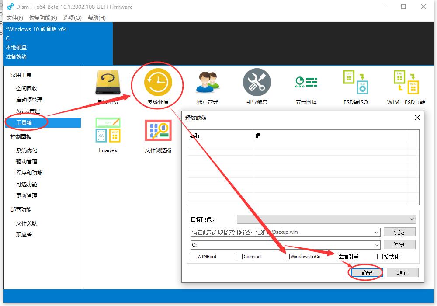Screen dimensions: 437x306
Task: Open the 选项(O) menu
Action: tap(73, 18)
